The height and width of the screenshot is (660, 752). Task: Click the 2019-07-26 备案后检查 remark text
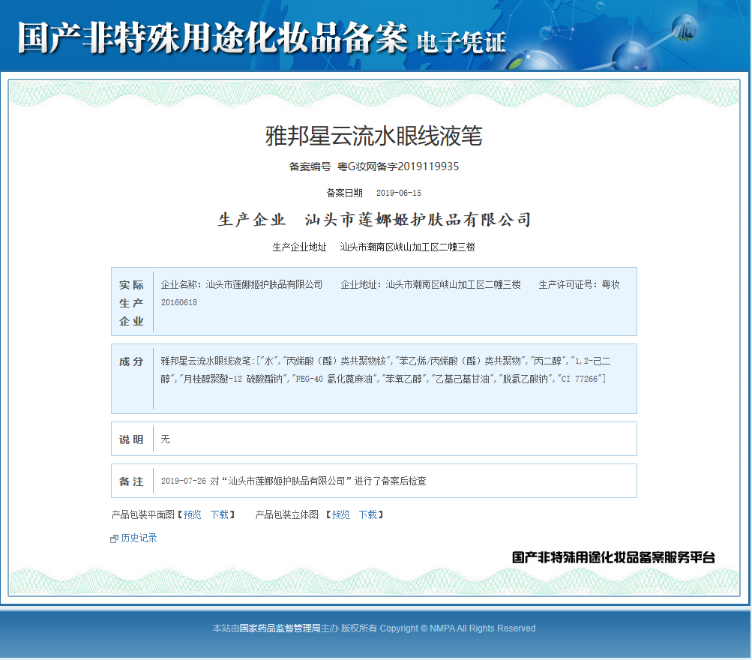293,481
